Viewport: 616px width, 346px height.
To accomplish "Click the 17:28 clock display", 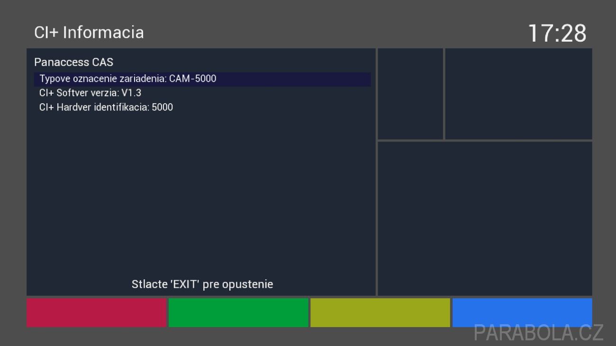I will point(557,33).
